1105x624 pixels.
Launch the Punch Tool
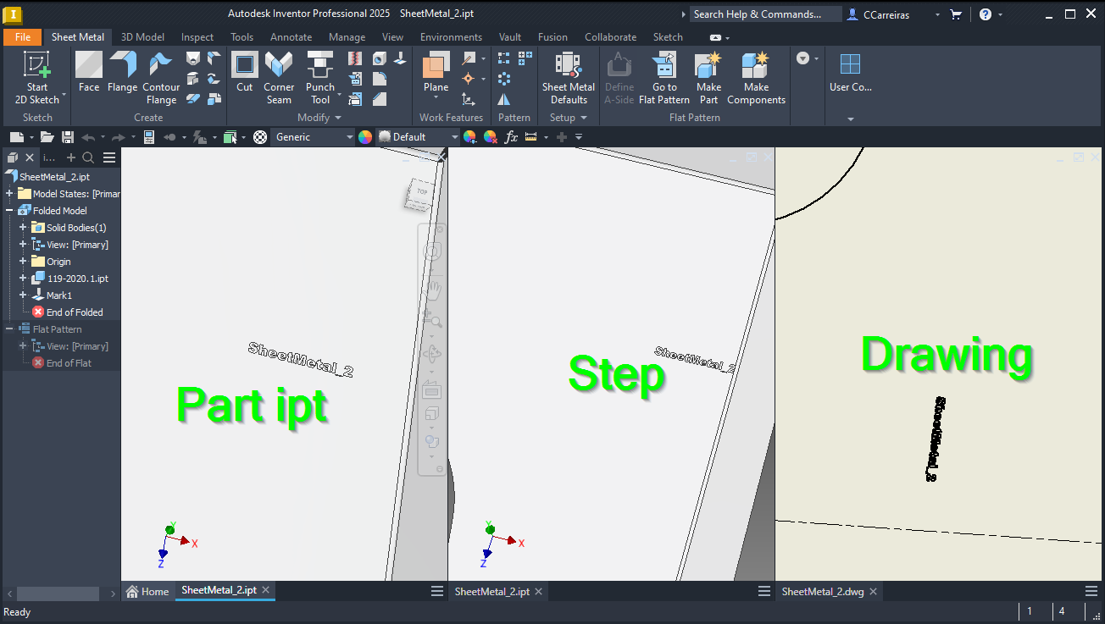point(319,75)
